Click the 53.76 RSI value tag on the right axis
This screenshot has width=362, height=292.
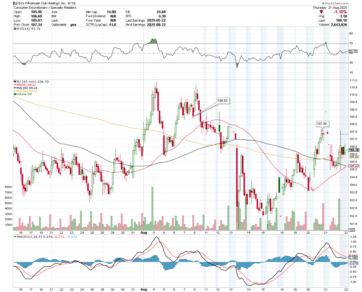[x=353, y=51]
